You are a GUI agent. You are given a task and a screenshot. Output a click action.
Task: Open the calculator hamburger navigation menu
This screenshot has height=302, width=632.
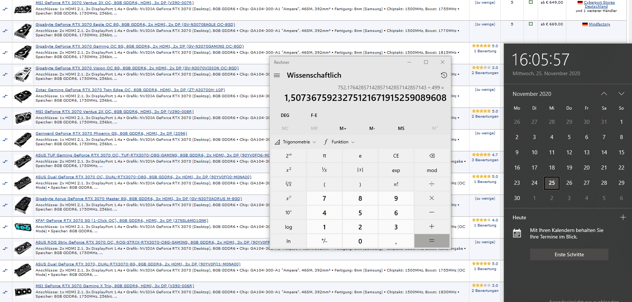(277, 75)
